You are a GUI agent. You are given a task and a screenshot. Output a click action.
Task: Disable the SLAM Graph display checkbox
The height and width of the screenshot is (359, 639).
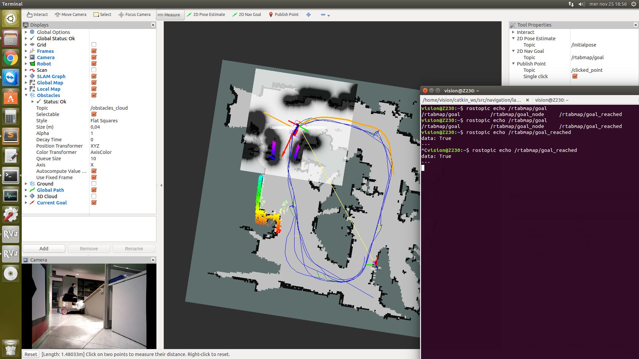[x=94, y=76]
